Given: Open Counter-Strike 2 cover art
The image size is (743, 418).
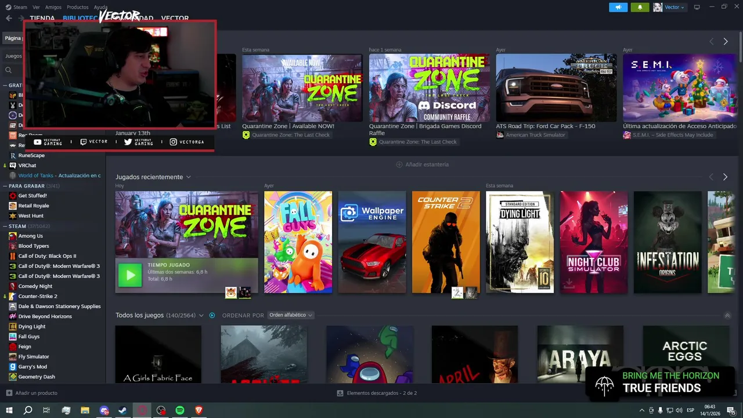Looking at the screenshot, I should 446,242.
